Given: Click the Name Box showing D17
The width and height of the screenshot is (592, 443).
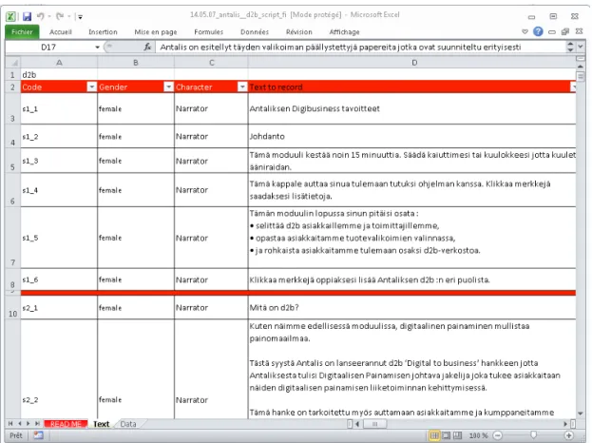Looking at the screenshot, I should 48,48.
